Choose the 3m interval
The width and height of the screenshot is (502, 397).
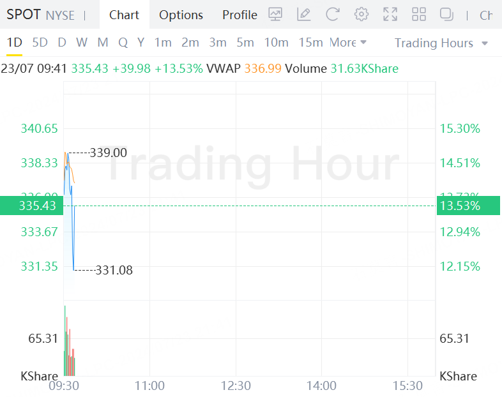pyautogui.click(x=218, y=42)
